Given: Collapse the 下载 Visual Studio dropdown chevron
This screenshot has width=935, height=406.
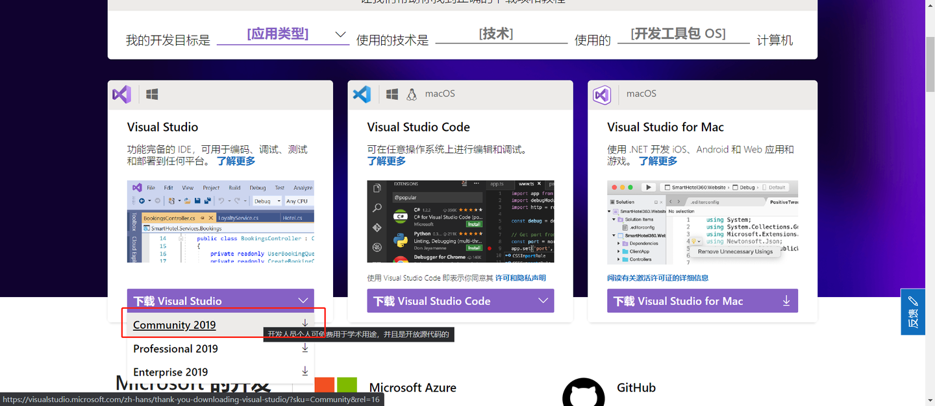Looking at the screenshot, I should [x=303, y=300].
